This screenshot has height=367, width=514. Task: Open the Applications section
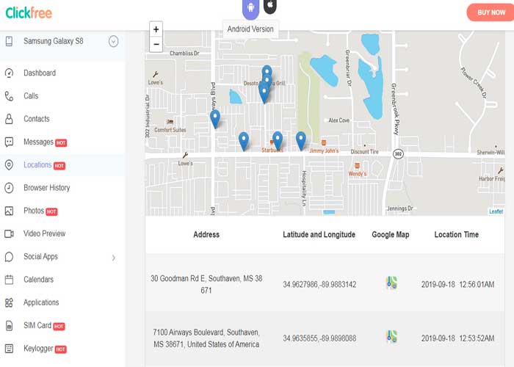click(41, 302)
